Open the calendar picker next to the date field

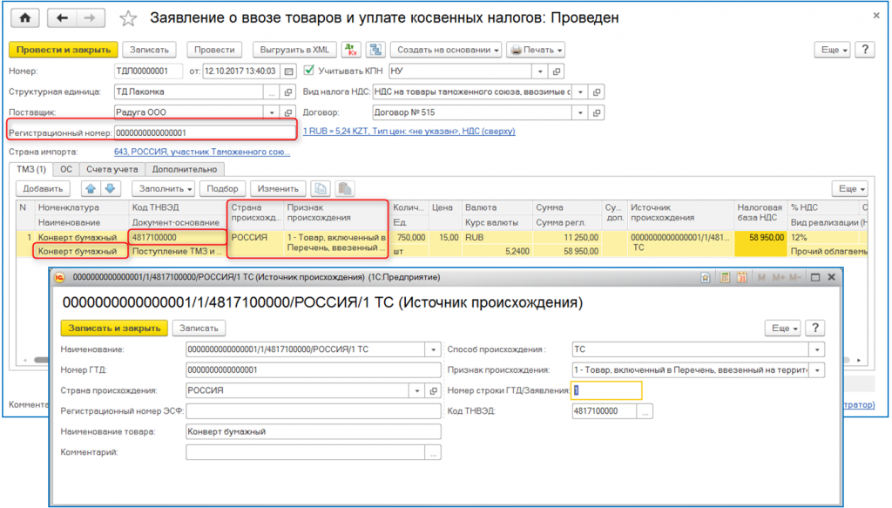[290, 71]
